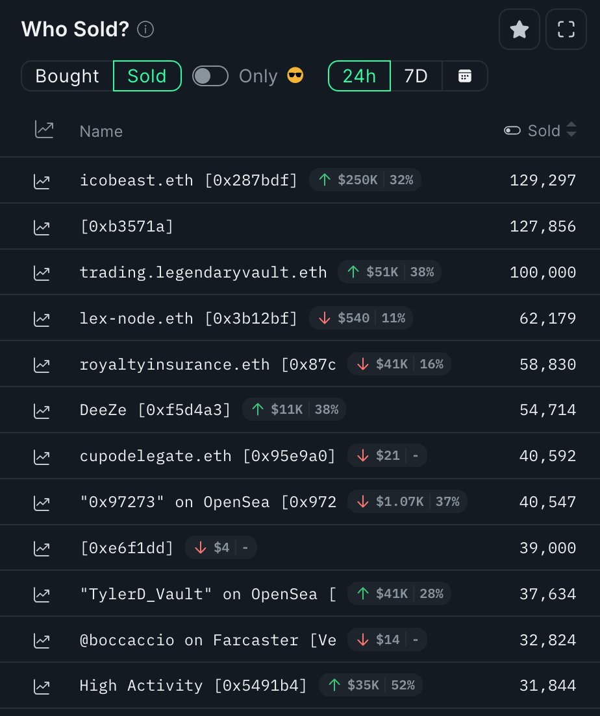Click the $1.07K 37% loss badge
Viewport: 600px width, 716px height.
[x=407, y=501]
